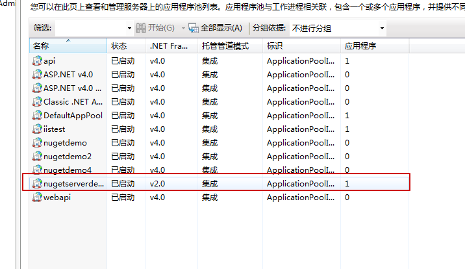Screen dimensions: 465x269
Task: Select the webapi entry
Action: coord(57,198)
